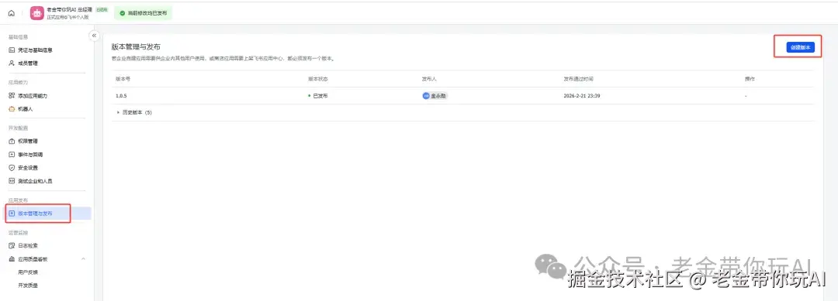Image resolution: width=838 pixels, height=301 pixels.
Task: Click the 金永勋 publisher chip
Action: 435,96
